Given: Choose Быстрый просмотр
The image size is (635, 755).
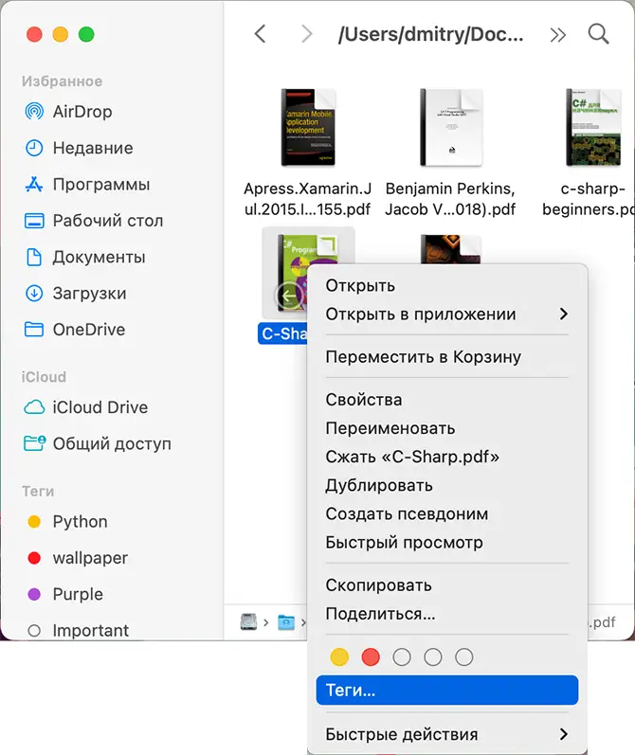Looking at the screenshot, I should [405, 542].
